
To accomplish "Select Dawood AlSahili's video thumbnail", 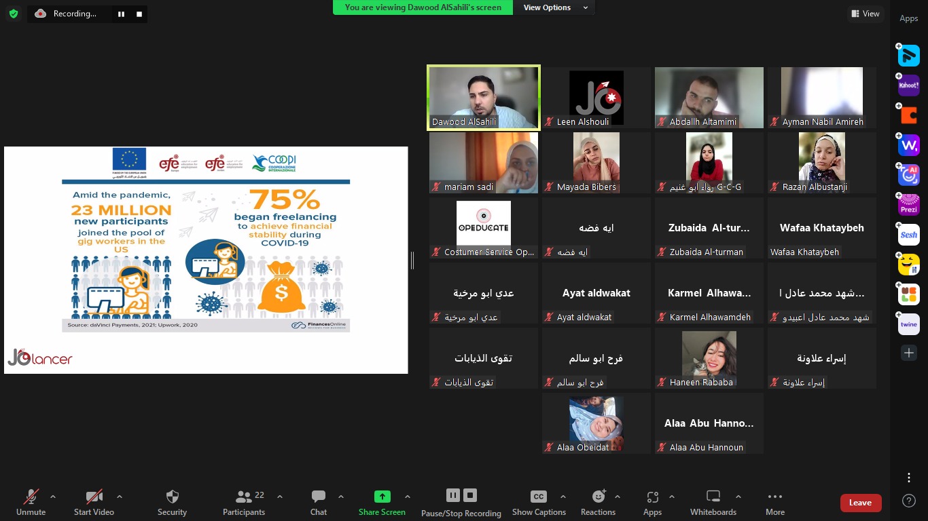I will coord(484,97).
